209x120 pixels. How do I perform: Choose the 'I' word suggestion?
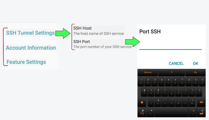171,72
